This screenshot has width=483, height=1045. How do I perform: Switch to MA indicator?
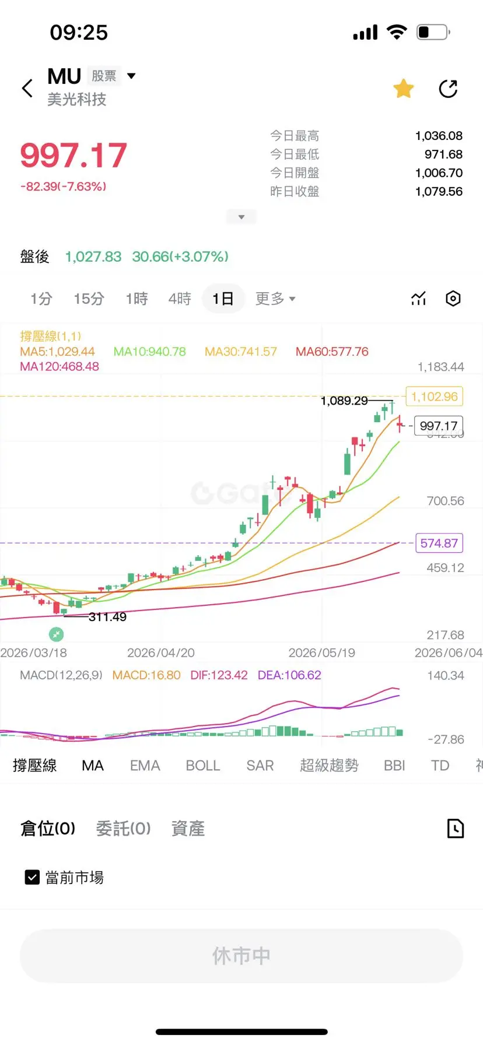(x=93, y=765)
